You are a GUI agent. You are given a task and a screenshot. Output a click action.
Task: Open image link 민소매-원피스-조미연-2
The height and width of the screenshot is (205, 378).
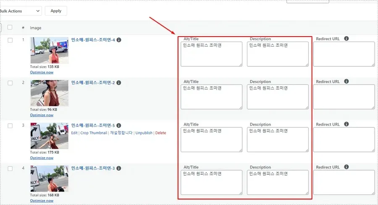tap(93, 82)
